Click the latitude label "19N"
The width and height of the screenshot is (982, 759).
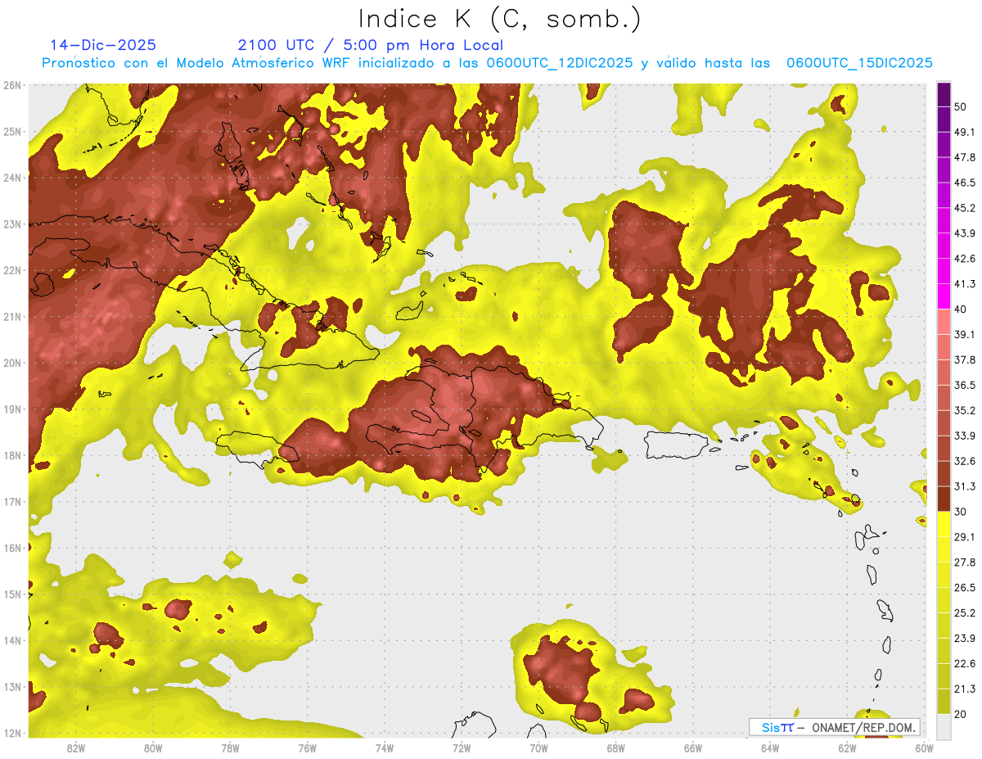12,409
